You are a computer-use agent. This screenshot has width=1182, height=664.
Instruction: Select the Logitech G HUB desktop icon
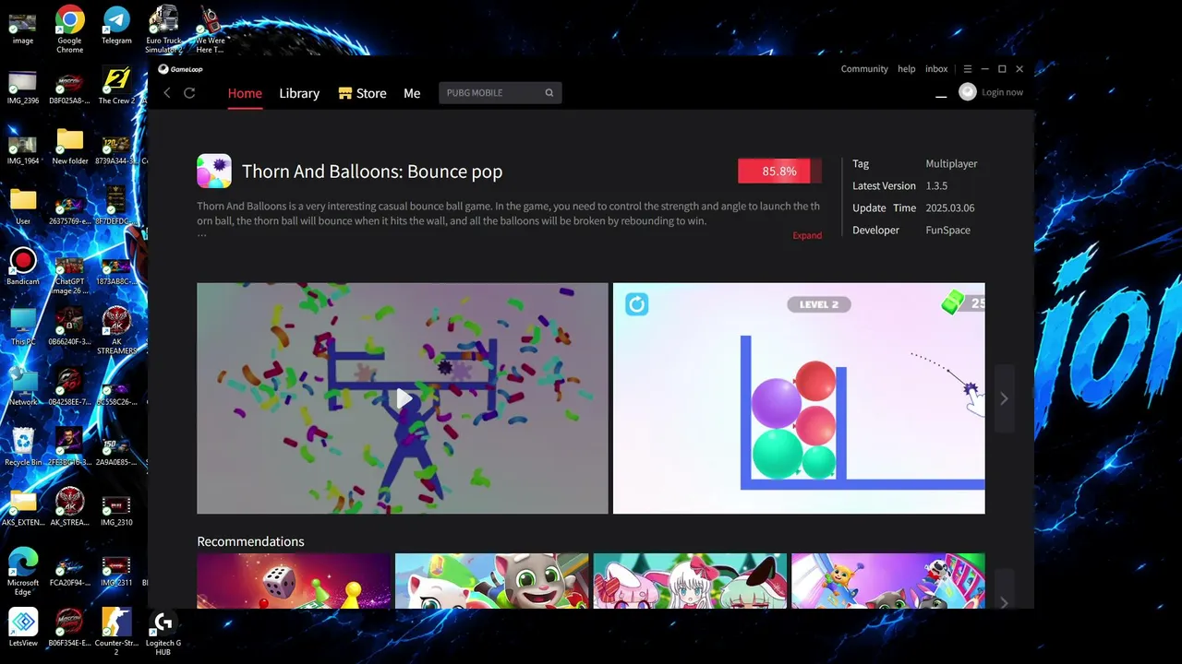(x=163, y=633)
